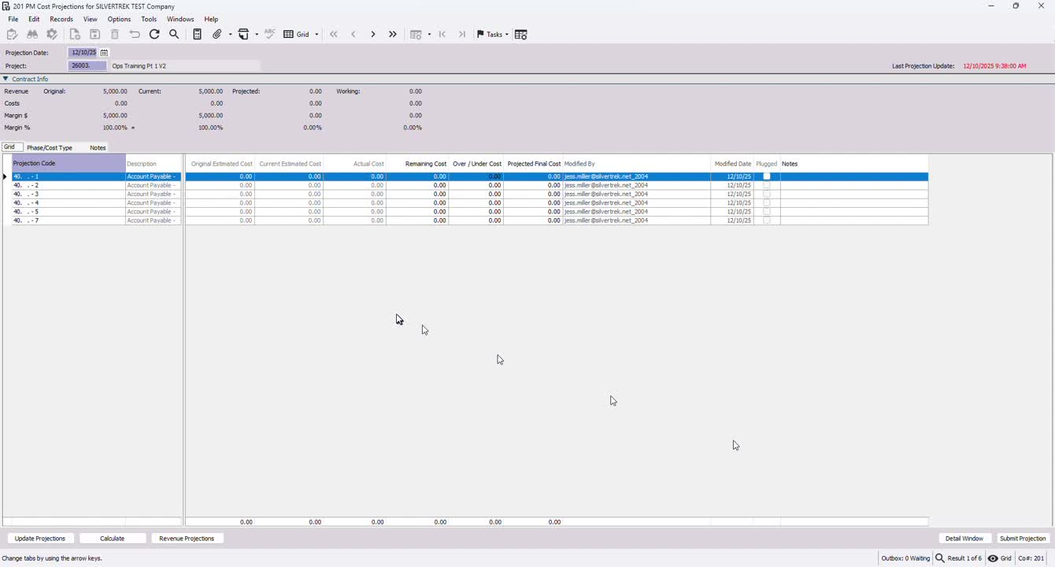Click the undo arrow icon
The image size is (1055, 567).
pyautogui.click(x=135, y=35)
